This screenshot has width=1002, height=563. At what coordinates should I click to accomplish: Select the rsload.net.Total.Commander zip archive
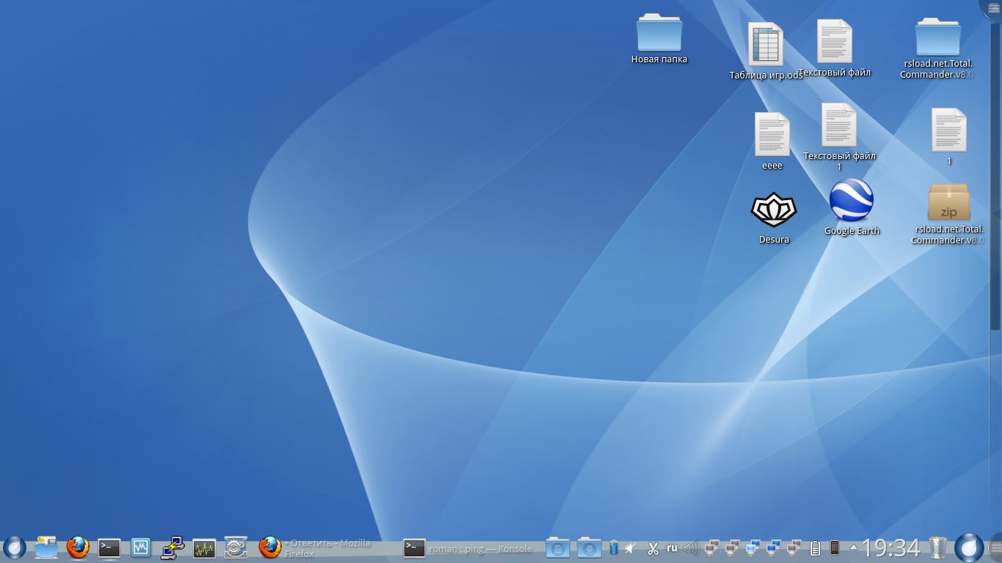pos(948,213)
